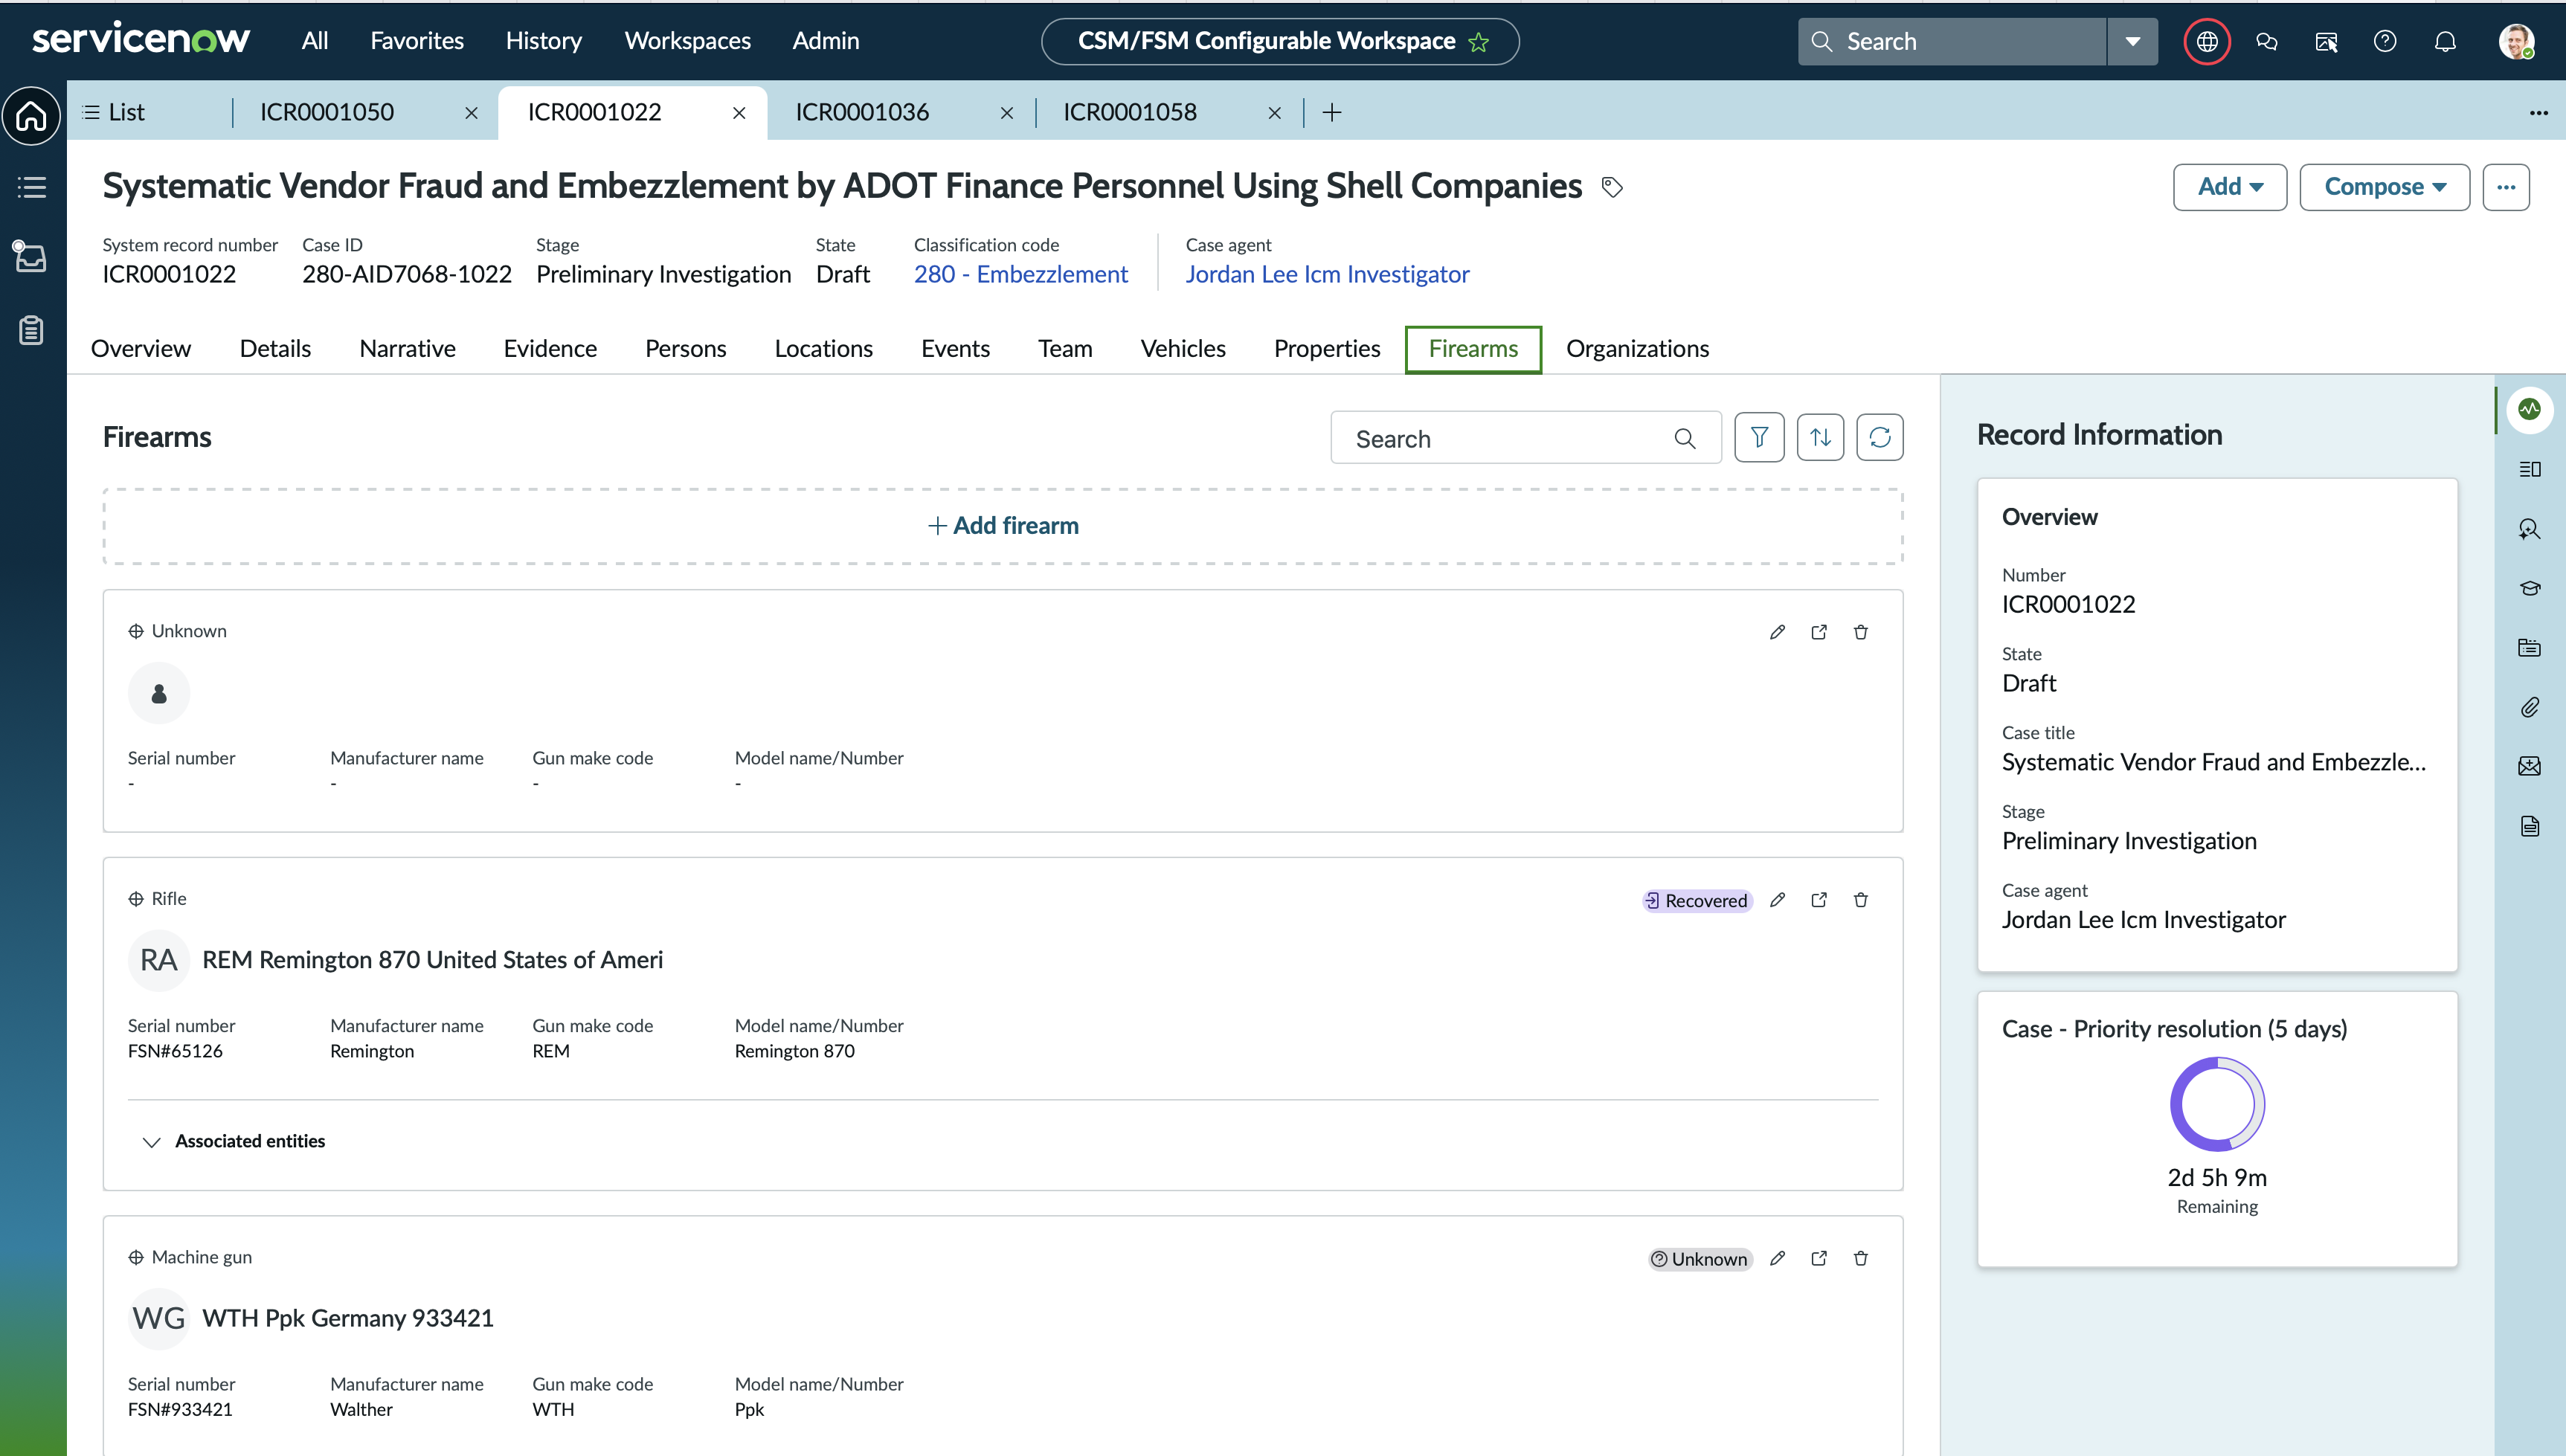The image size is (2566, 1456).
Task: Open the chat conversations icon in header
Action: click(2266, 41)
